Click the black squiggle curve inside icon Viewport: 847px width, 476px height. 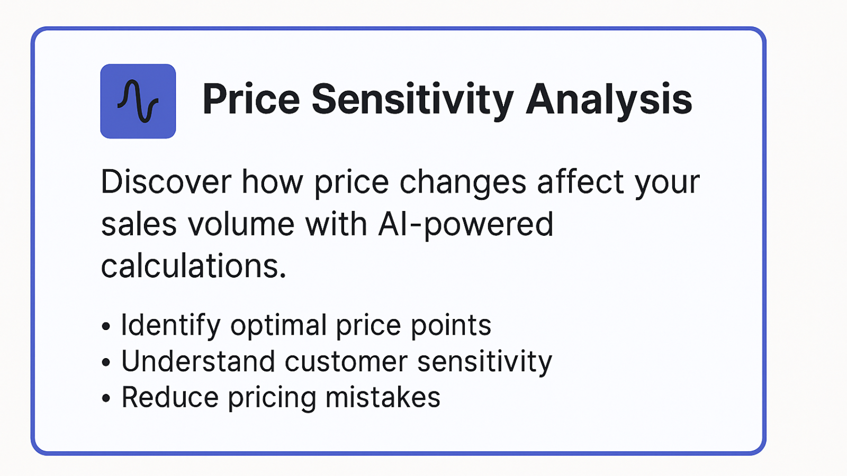(x=138, y=101)
